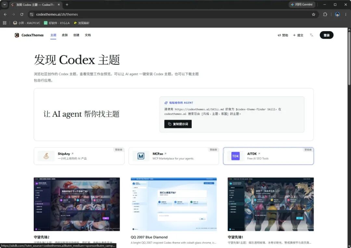The height and width of the screenshot is (248, 351).
Task: Open the 好软件 - X1G.LA bookmark
Action: [x=57, y=23]
